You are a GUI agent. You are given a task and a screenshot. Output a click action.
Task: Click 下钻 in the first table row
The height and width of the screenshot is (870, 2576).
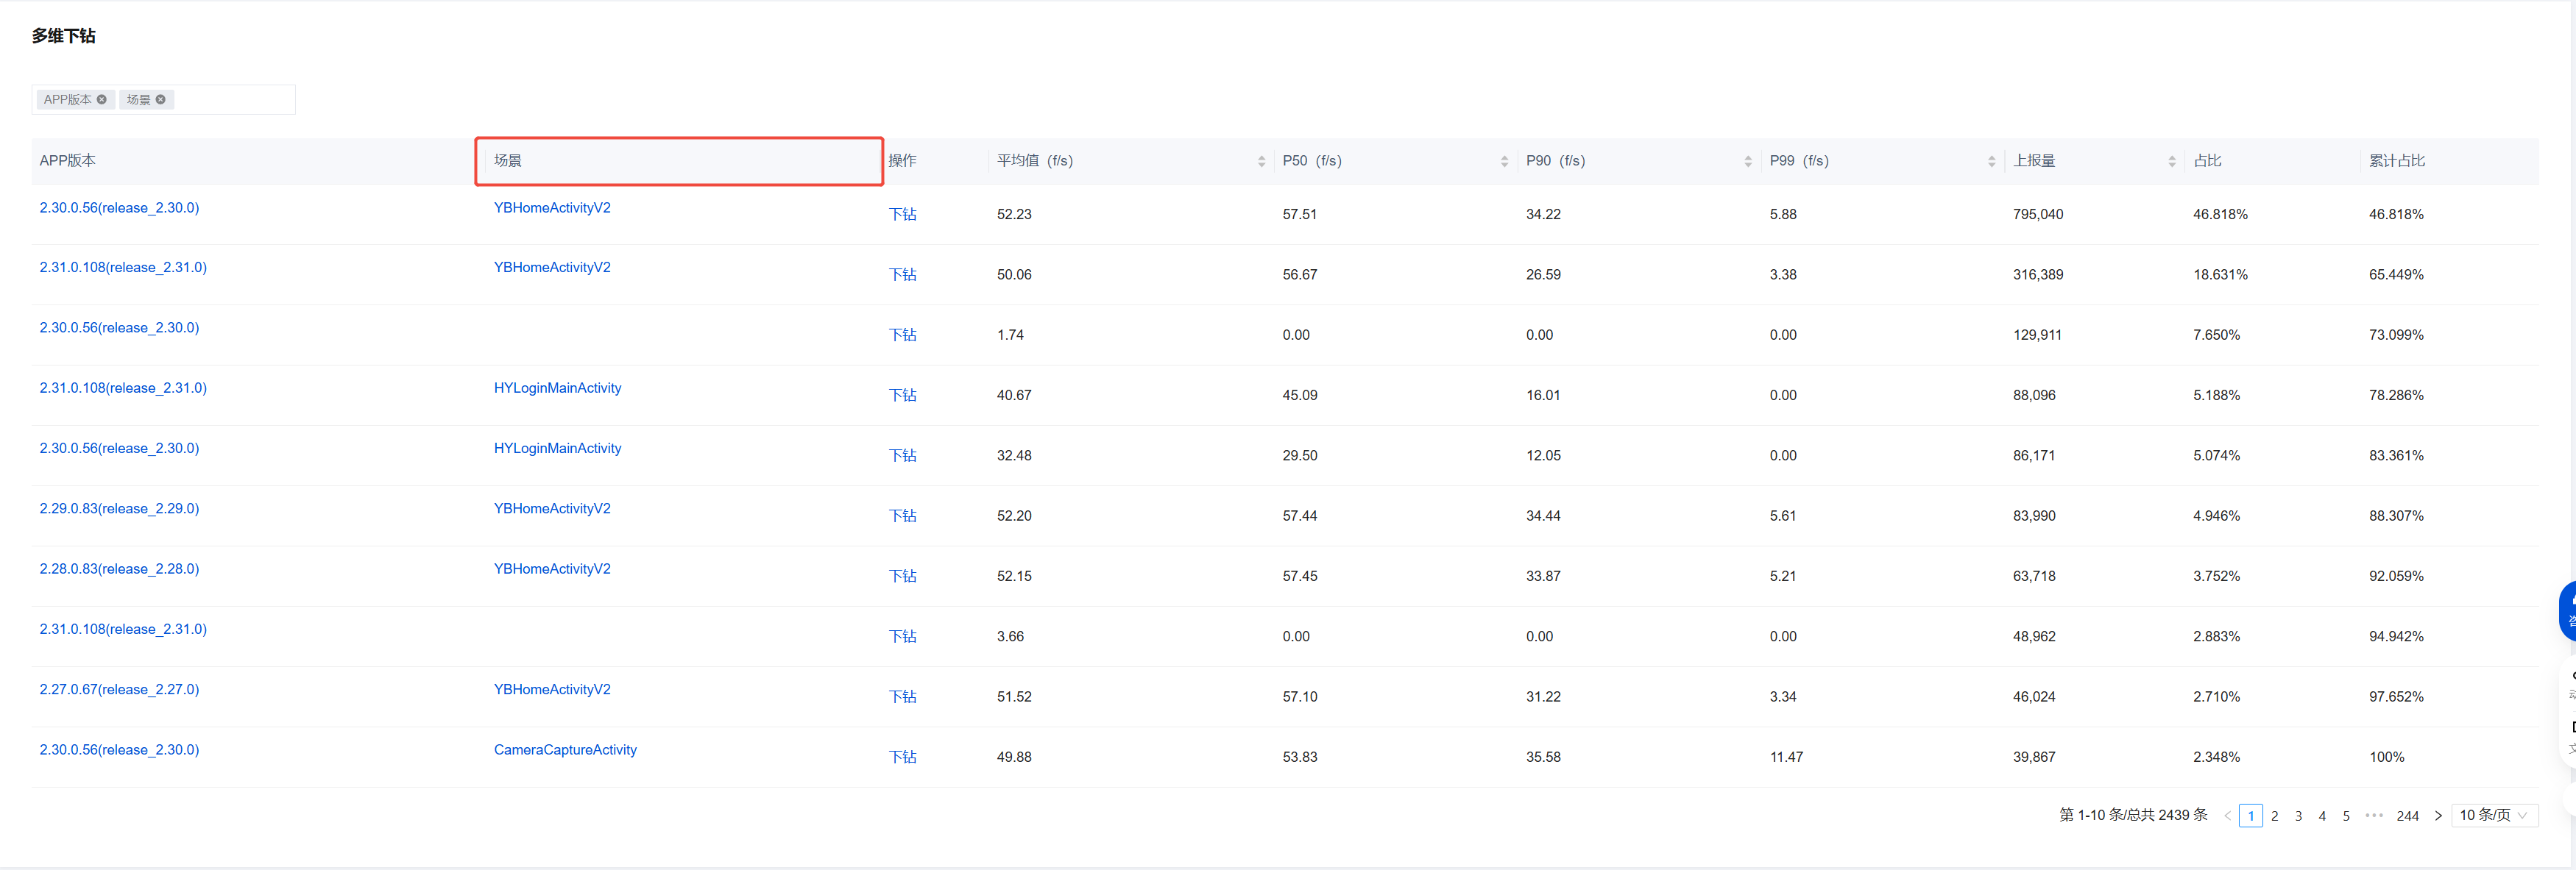(902, 215)
